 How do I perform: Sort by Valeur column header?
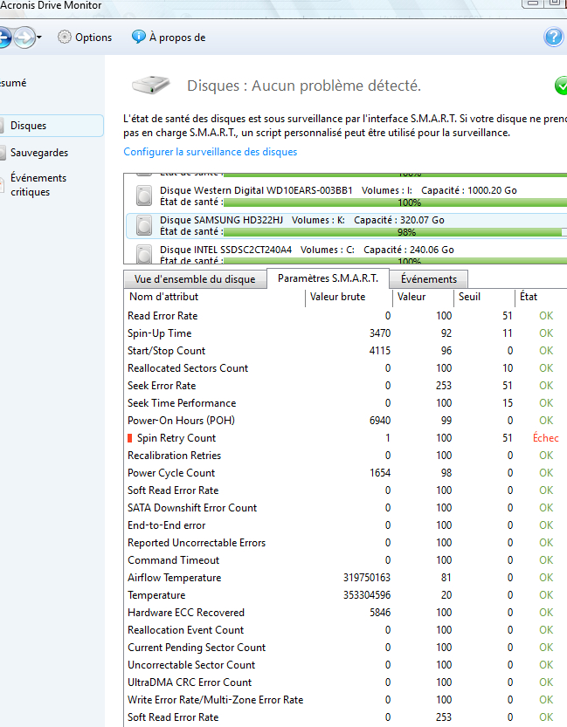[423, 297]
